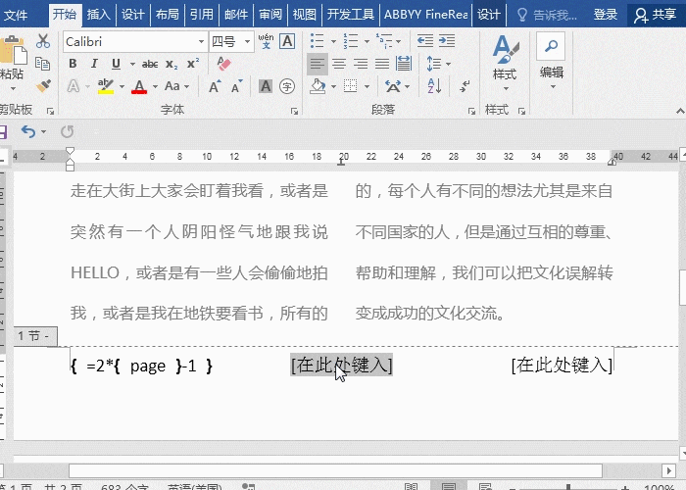Click the enclosed character 字 icon
Image resolution: width=686 pixels, height=490 pixels.
[287, 86]
